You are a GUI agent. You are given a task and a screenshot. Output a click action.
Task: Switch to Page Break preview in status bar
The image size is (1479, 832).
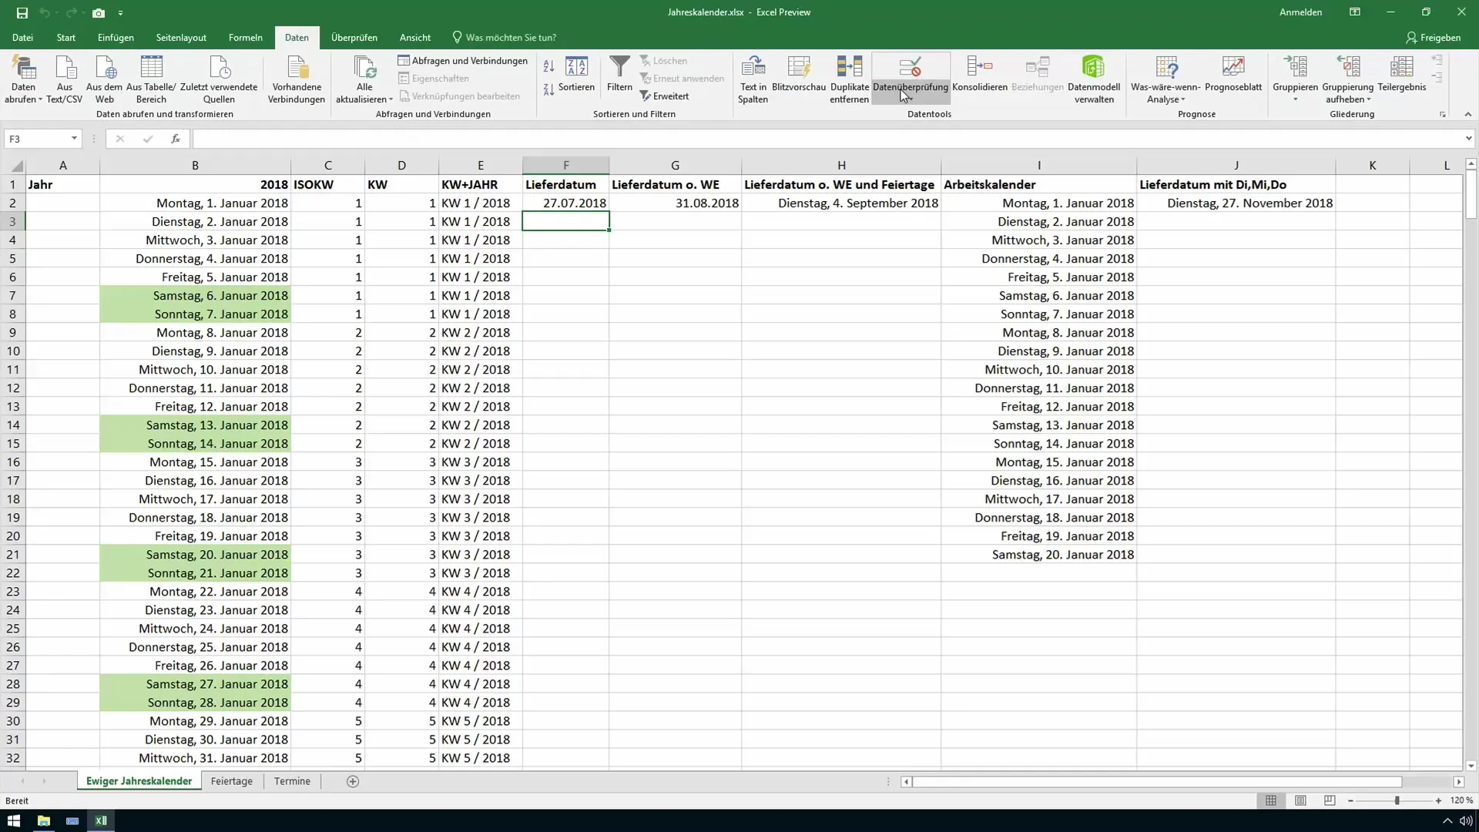[x=1330, y=800]
